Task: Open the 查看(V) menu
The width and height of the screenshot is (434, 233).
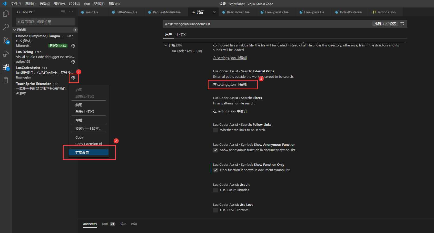Action: pyautogui.click(x=60, y=4)
